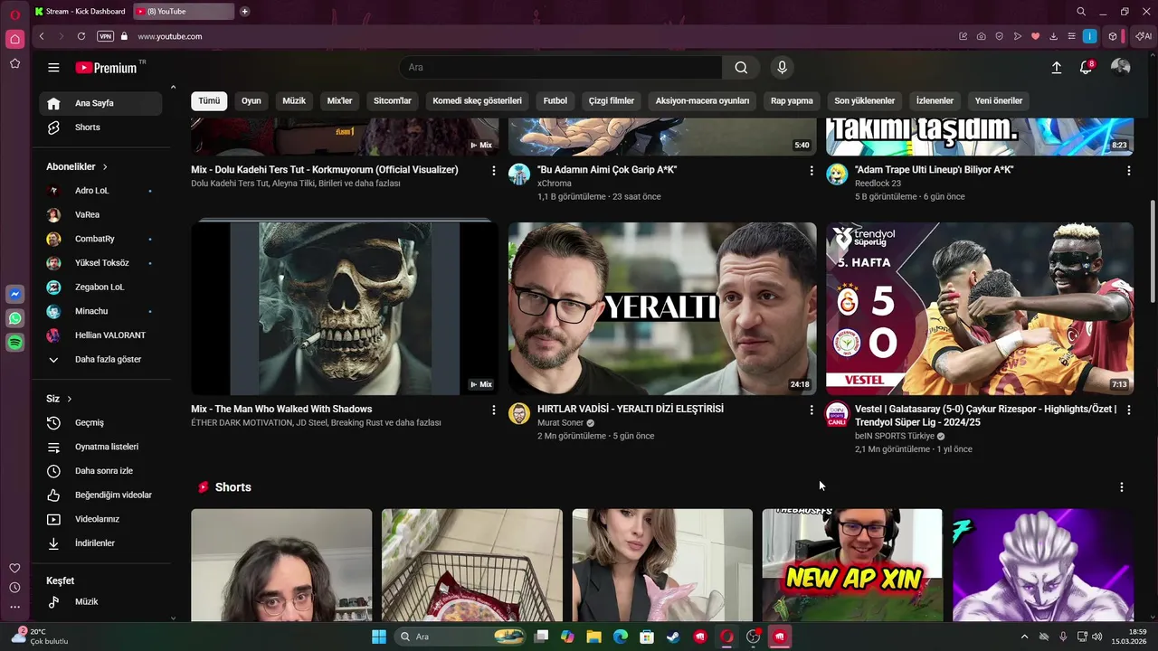Open File Explorer from the taskbar
Image resolution: width=1158 pixels, height=651 pixels.
point(593,637)
